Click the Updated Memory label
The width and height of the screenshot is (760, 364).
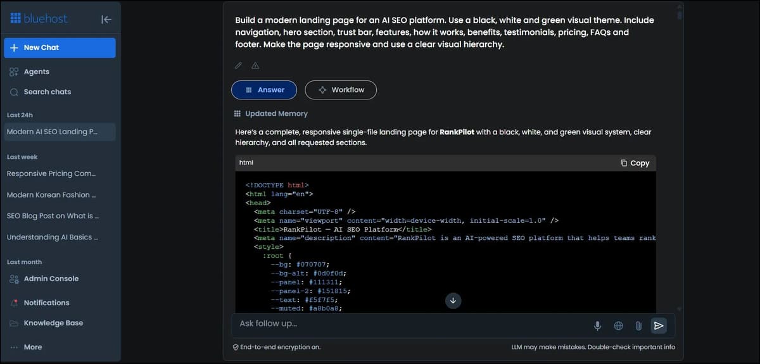(277, 114)
